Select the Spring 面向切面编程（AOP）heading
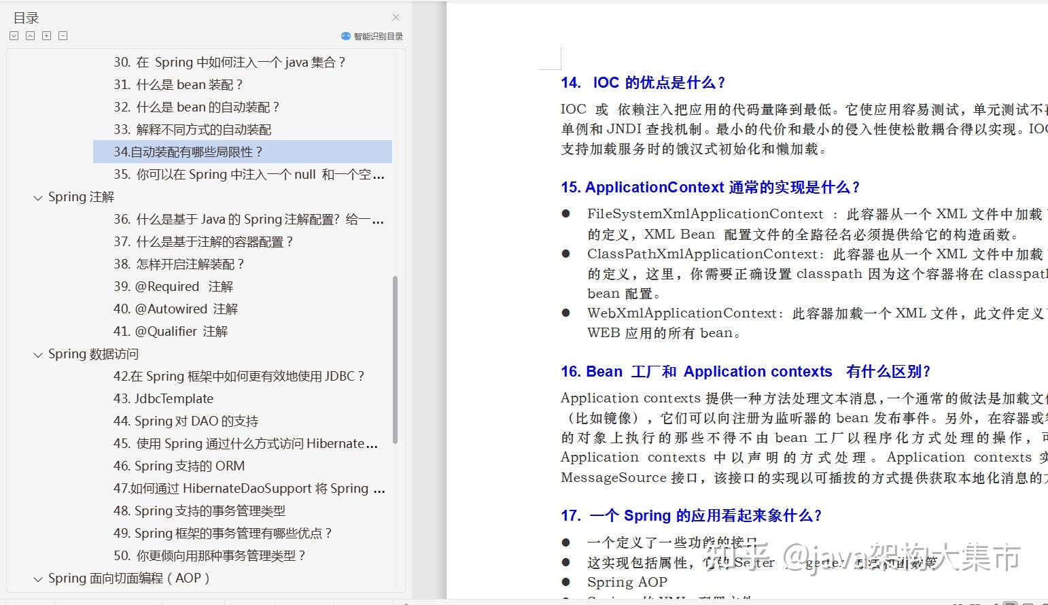Viewport: 1048px width, 605px height. click(129, 578)
